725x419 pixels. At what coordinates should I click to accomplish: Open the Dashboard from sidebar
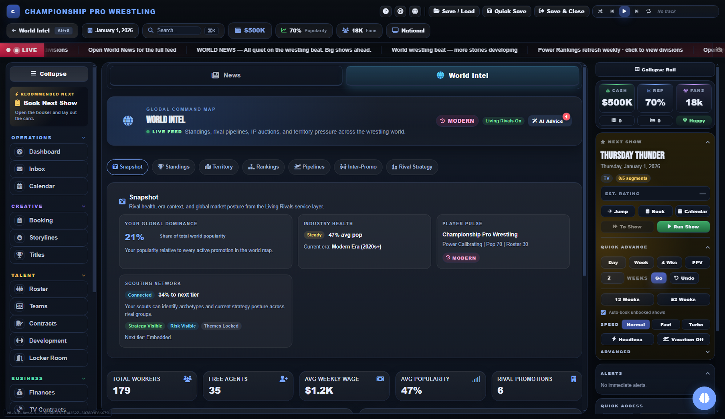(49, 152)
